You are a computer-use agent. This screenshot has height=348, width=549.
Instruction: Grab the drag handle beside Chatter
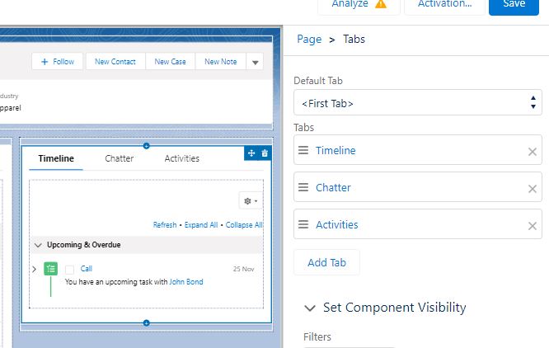coord(303,188)
